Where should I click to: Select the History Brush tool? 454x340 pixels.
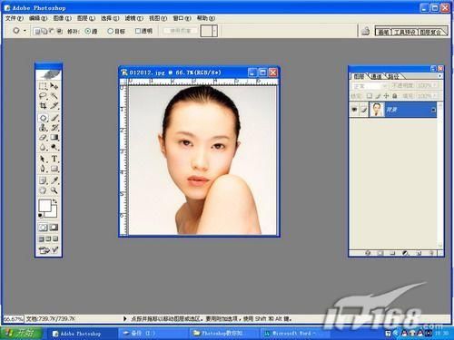(x=54, y=128)
